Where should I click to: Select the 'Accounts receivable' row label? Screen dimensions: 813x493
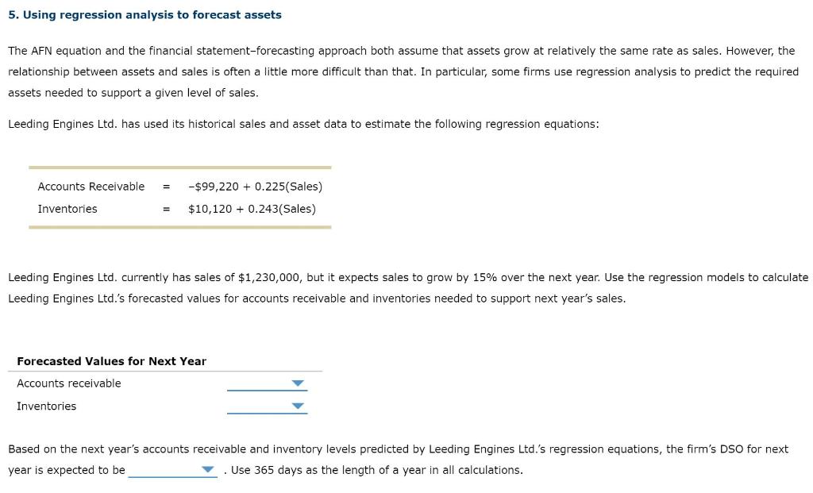point(68,383)
